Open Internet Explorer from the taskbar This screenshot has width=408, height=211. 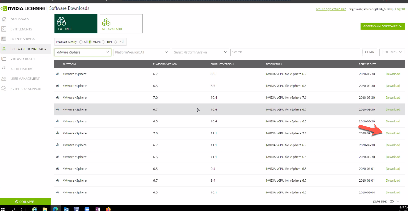click(x=34, y=209)
